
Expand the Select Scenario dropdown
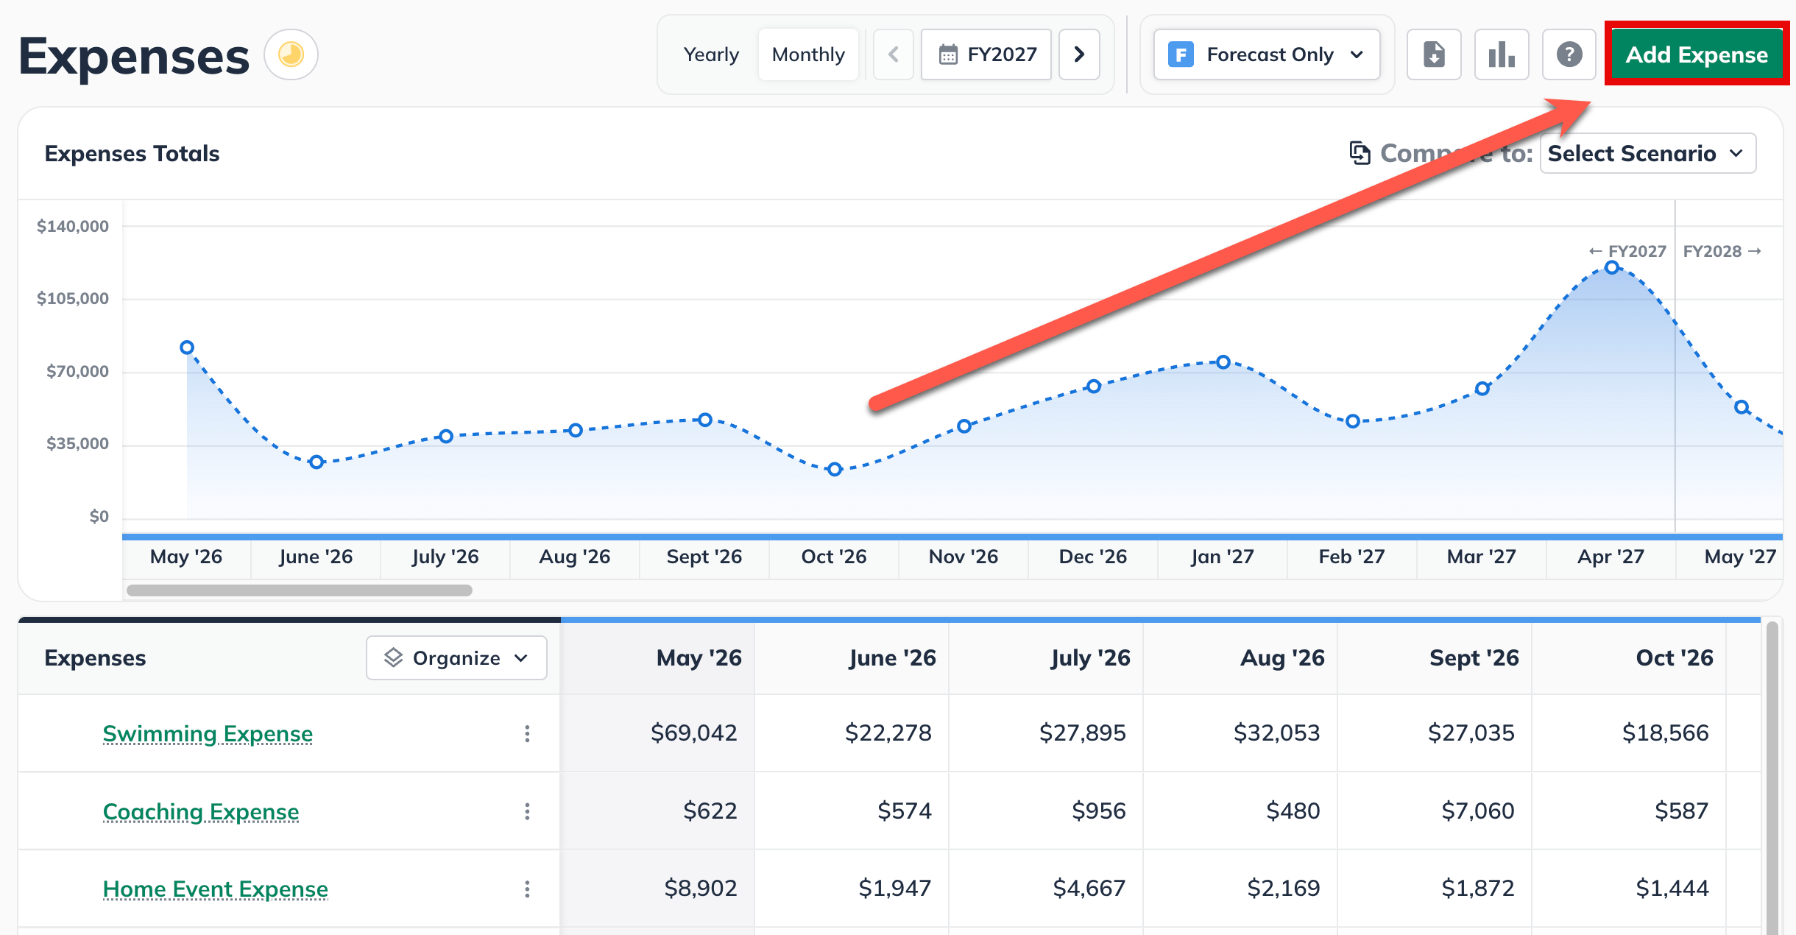pyautogui.click(x=1648, y=153)
